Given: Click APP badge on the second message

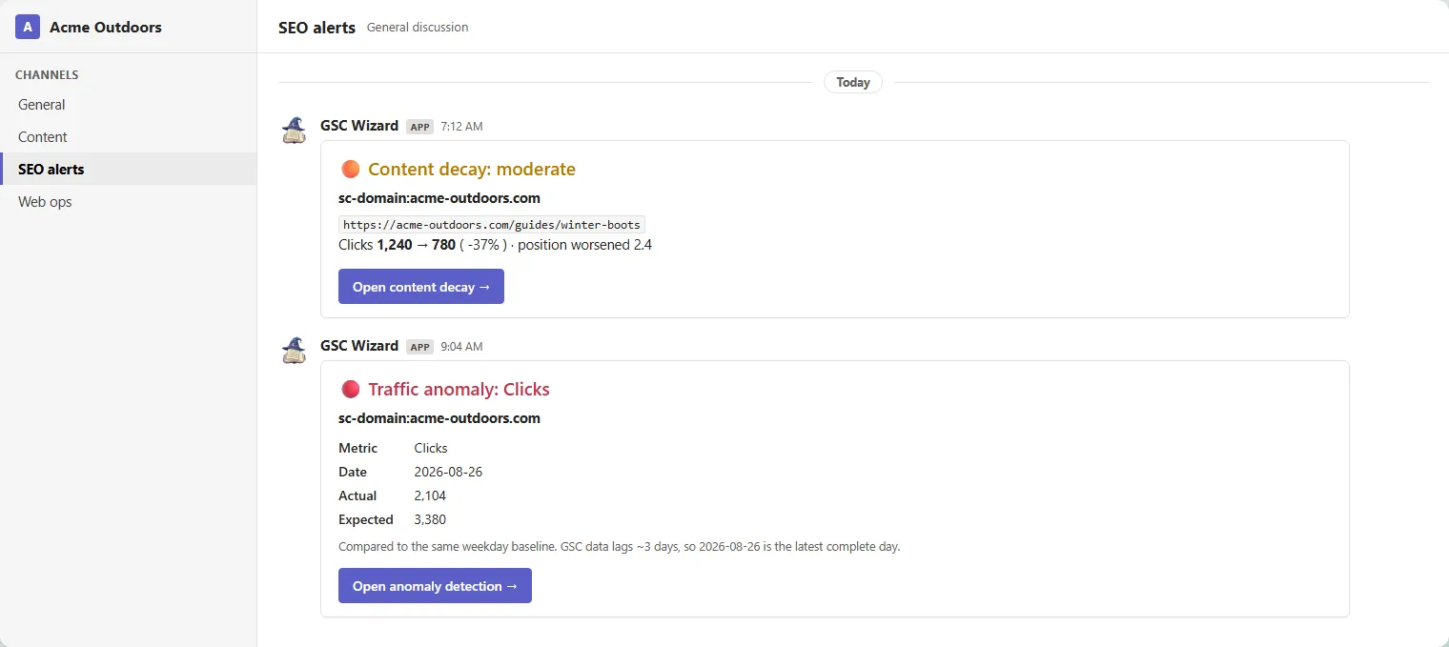Looking at the screenshot, I should 419,347.
